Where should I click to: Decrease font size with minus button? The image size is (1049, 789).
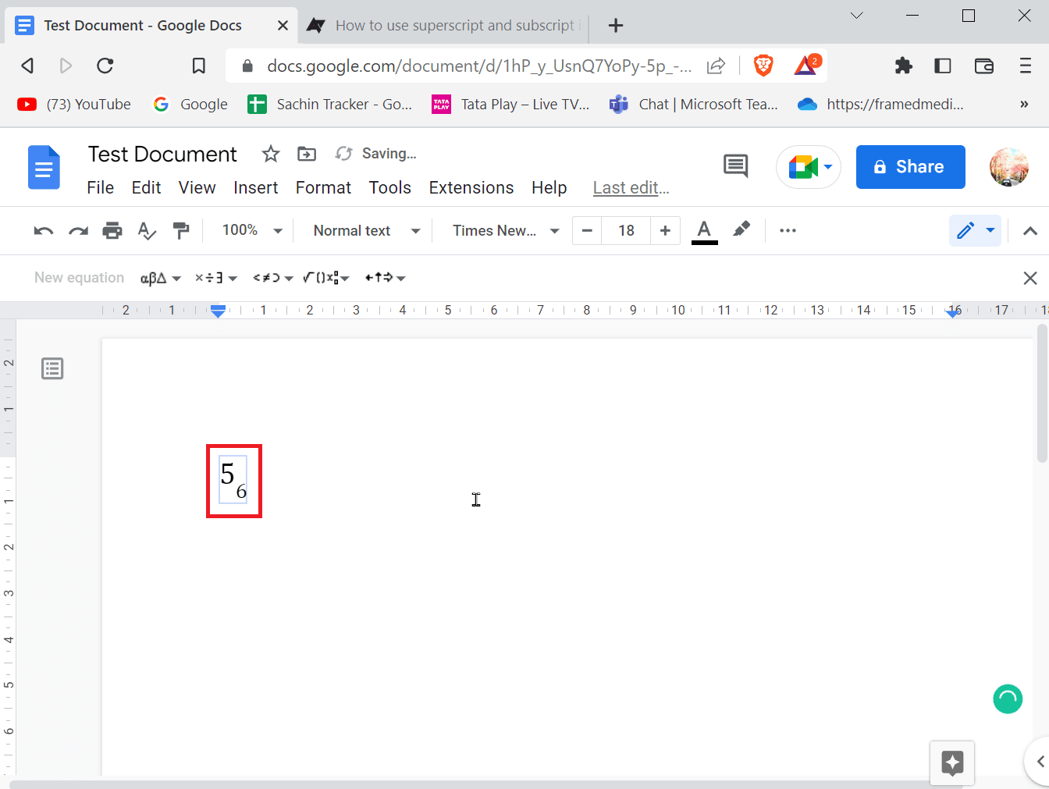[x=587, y=230]
